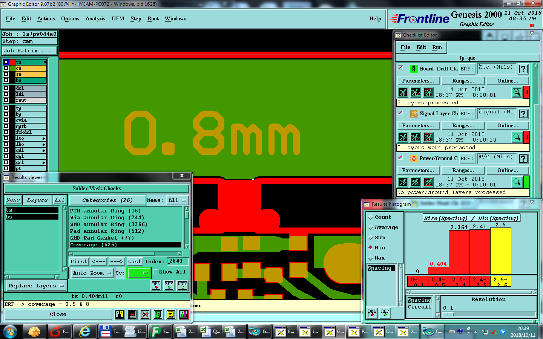Open Job Matrix selector
The width and height of the screenshot is (543, 339).
[29, 50]
